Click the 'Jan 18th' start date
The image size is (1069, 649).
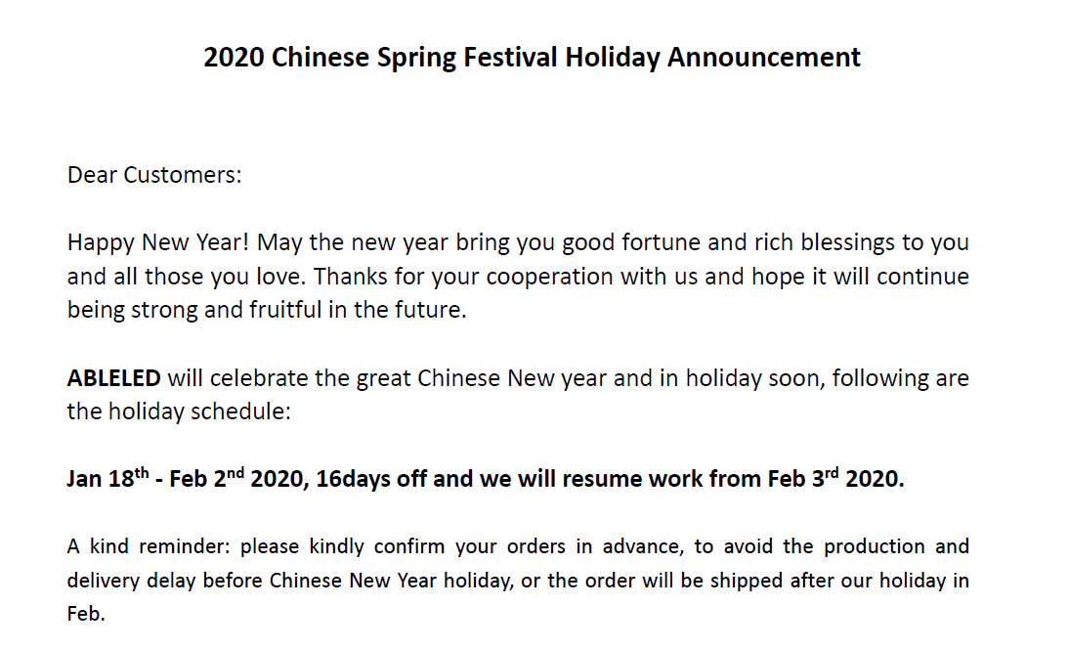(x=107, y=477)
